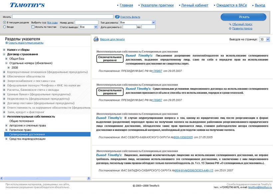This screenshot has width=273, height=194.
Task: Select 'Авторские и смежные права' tree item
Action: (x=28, y=125)
